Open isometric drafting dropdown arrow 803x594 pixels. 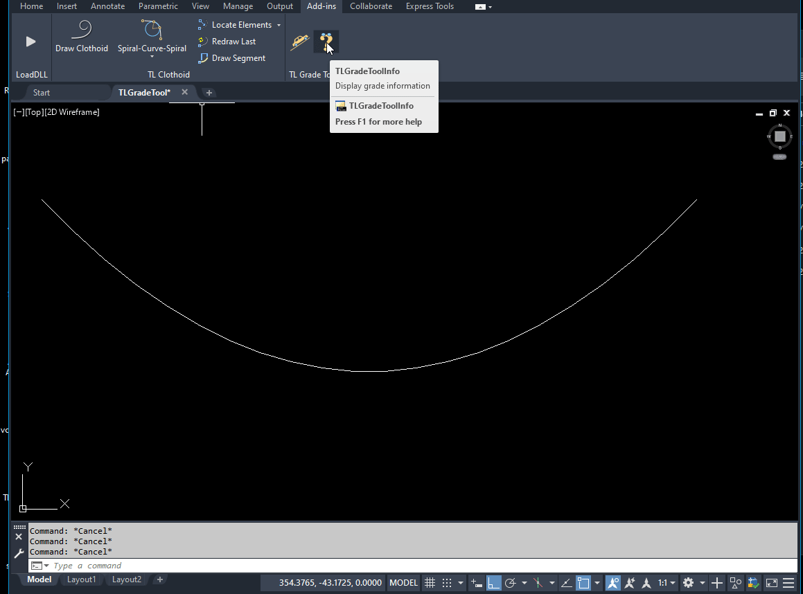[551, 583]
